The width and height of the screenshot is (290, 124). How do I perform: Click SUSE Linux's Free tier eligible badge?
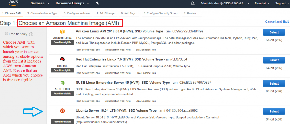62,94
